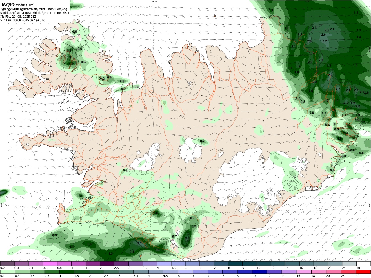The width and height of the screenshot is (371, 278).
Task: Pick the violet 12–14 rain legend swatch
Action: tap(274, 272)
